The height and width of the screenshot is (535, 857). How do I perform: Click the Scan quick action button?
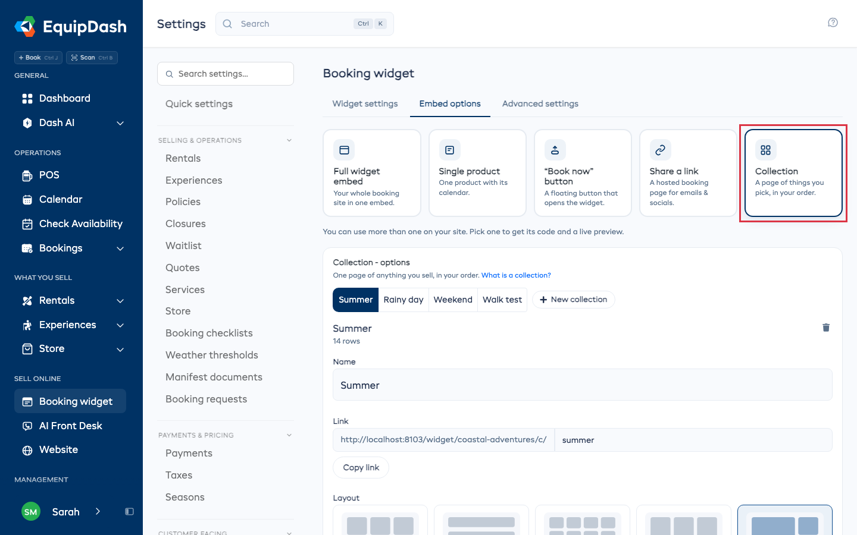92,58
